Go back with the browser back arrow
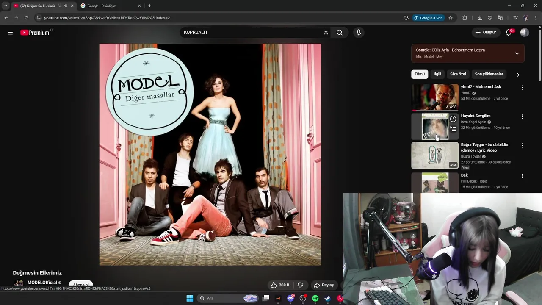This screenshot has width=542, height=305. click(6, 18)
